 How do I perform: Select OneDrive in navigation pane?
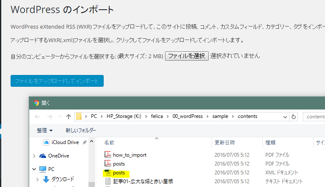59,156
